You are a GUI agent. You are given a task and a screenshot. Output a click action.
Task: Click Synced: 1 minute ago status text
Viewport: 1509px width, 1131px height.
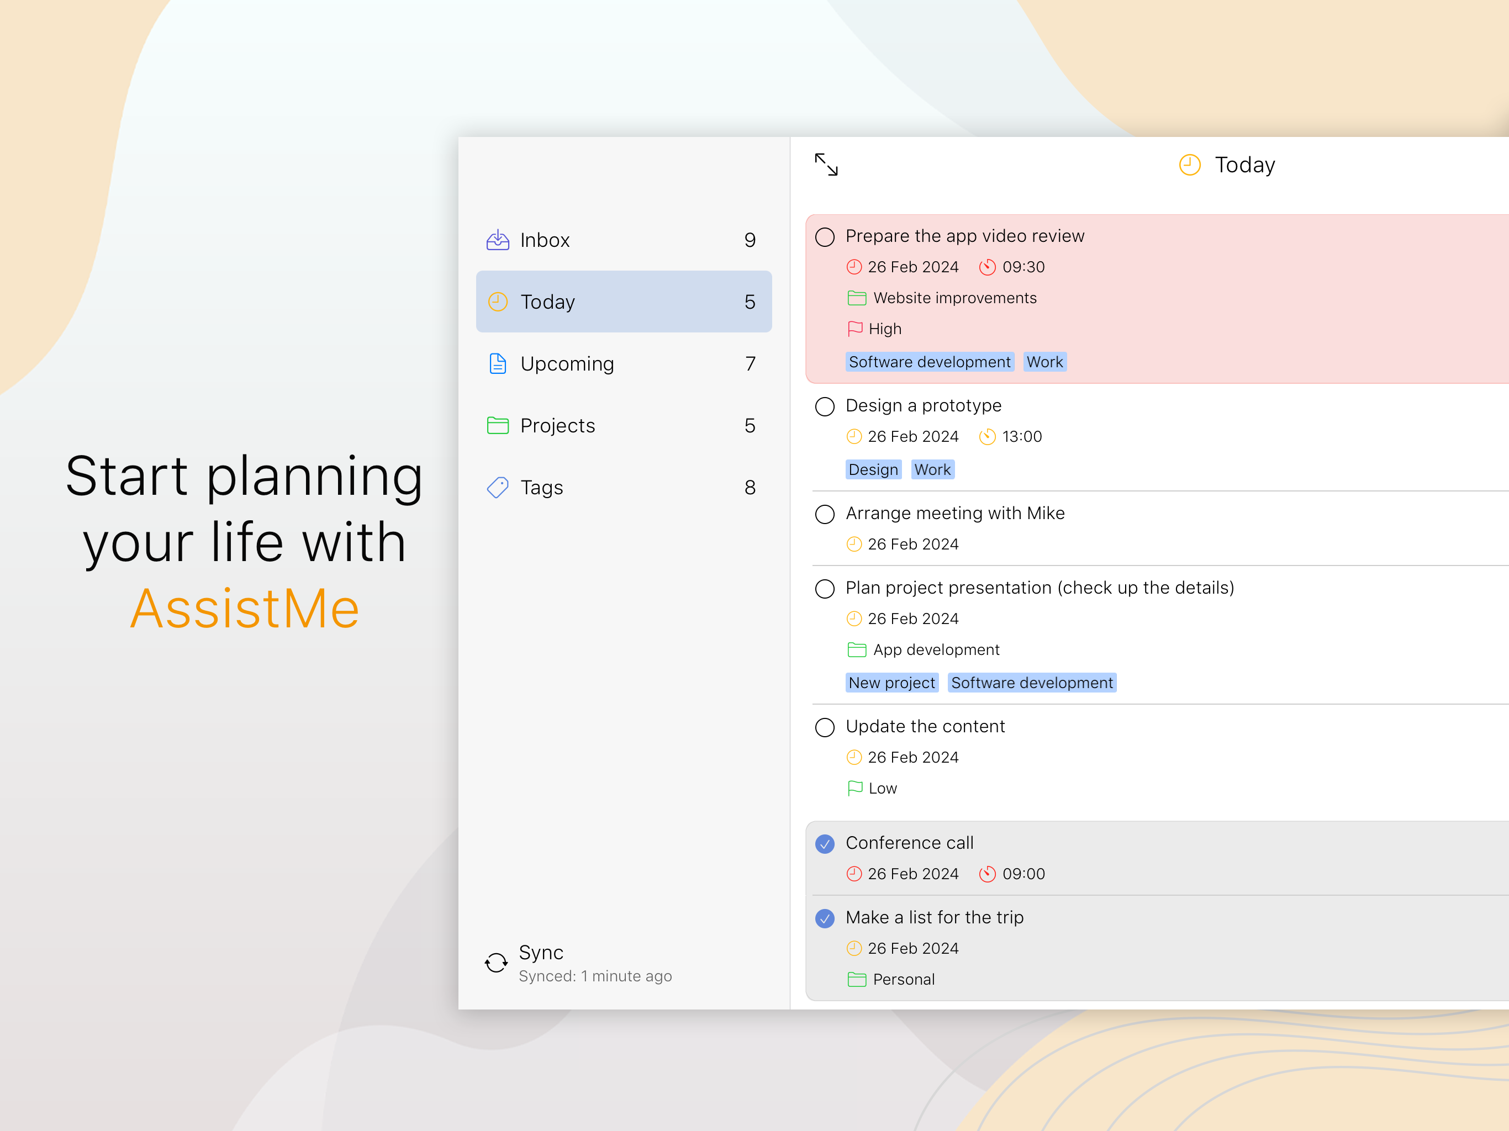595,976
